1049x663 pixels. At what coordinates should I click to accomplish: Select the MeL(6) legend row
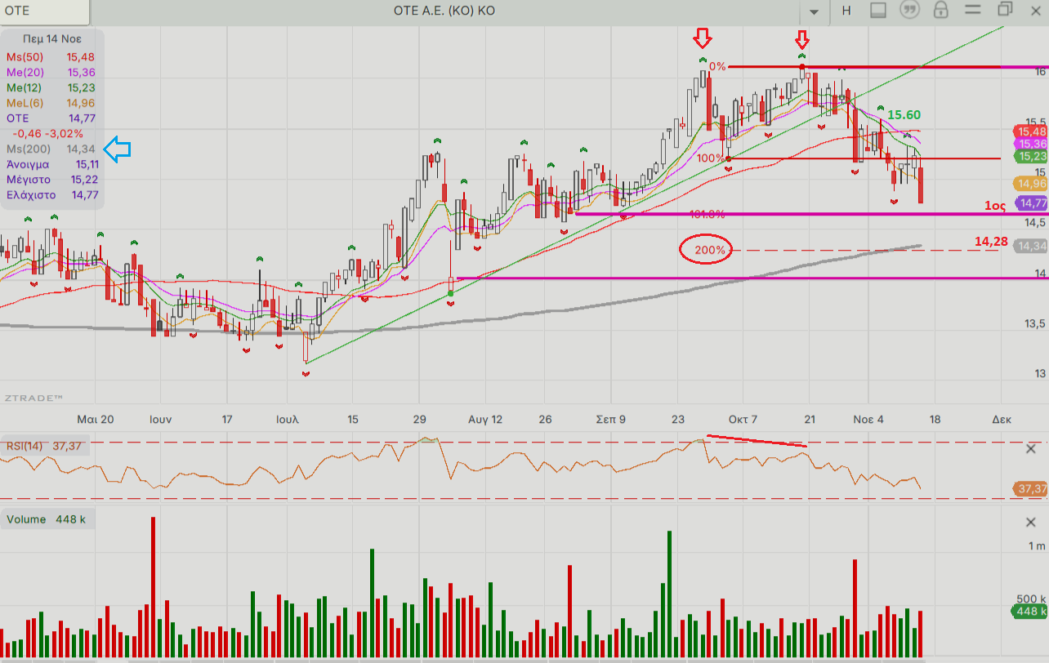pos(51,103)
